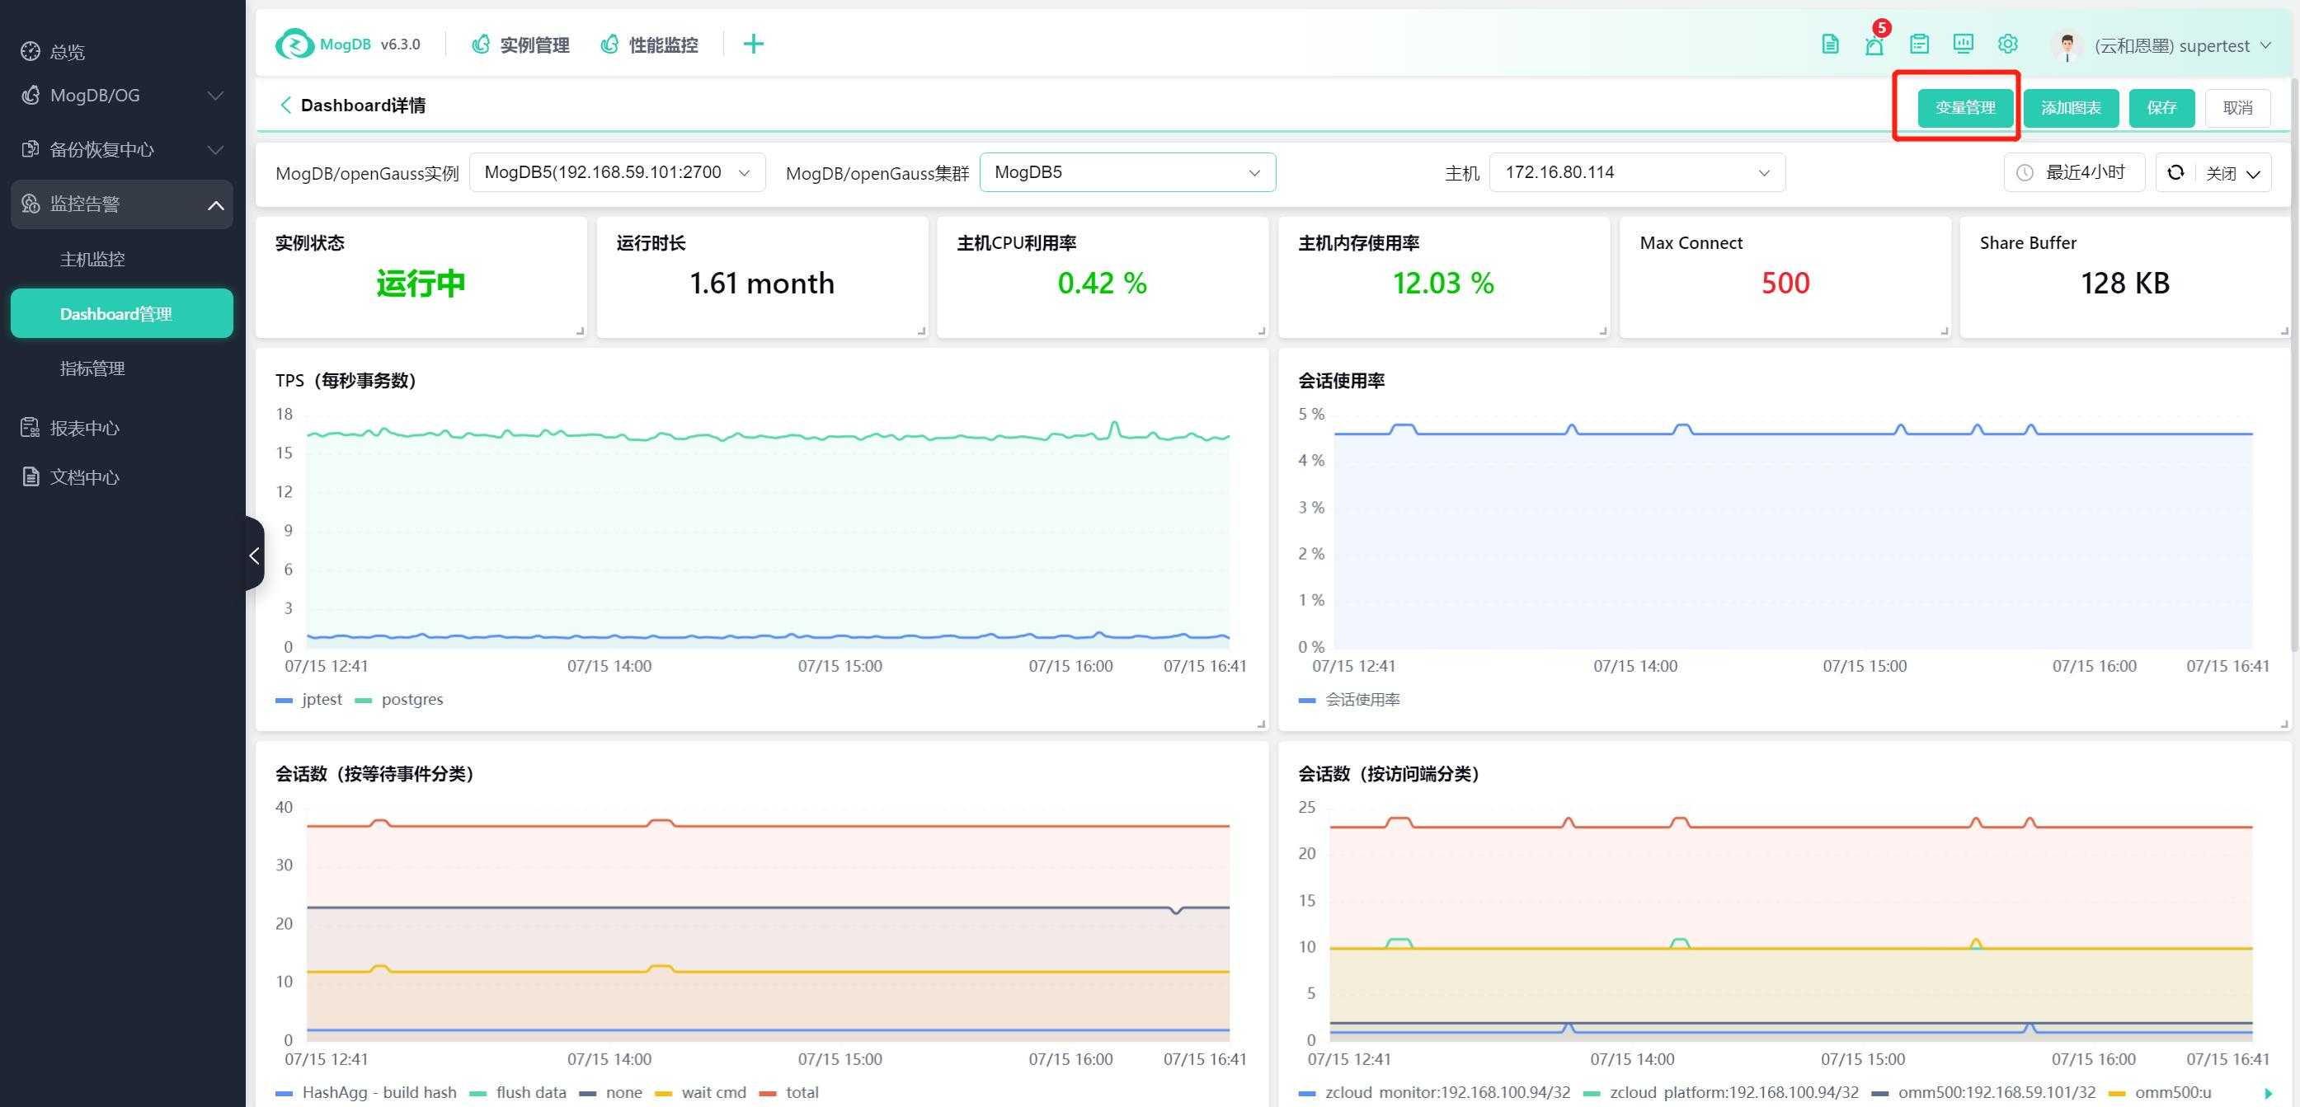Click the refresh icon beside 关闭
Image resolution: width=2300 pixels, height=1107 pixels.
2176,172
